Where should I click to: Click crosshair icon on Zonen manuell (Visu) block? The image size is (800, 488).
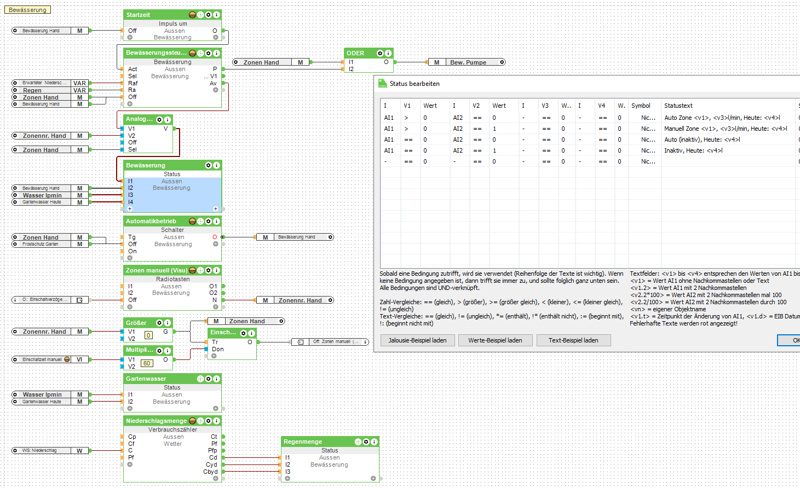click(200, 270)
